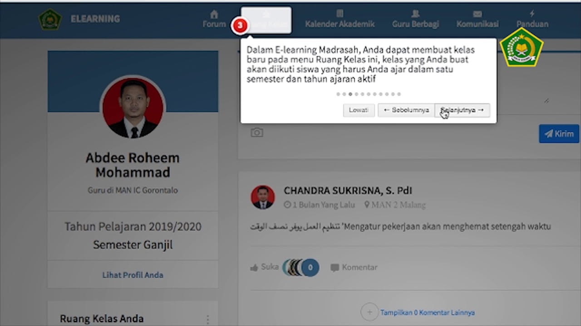Click the Guru Berbagi people icon
Image resolution: width=581 pixels, height=326 pixels.
tap(415, 14)
